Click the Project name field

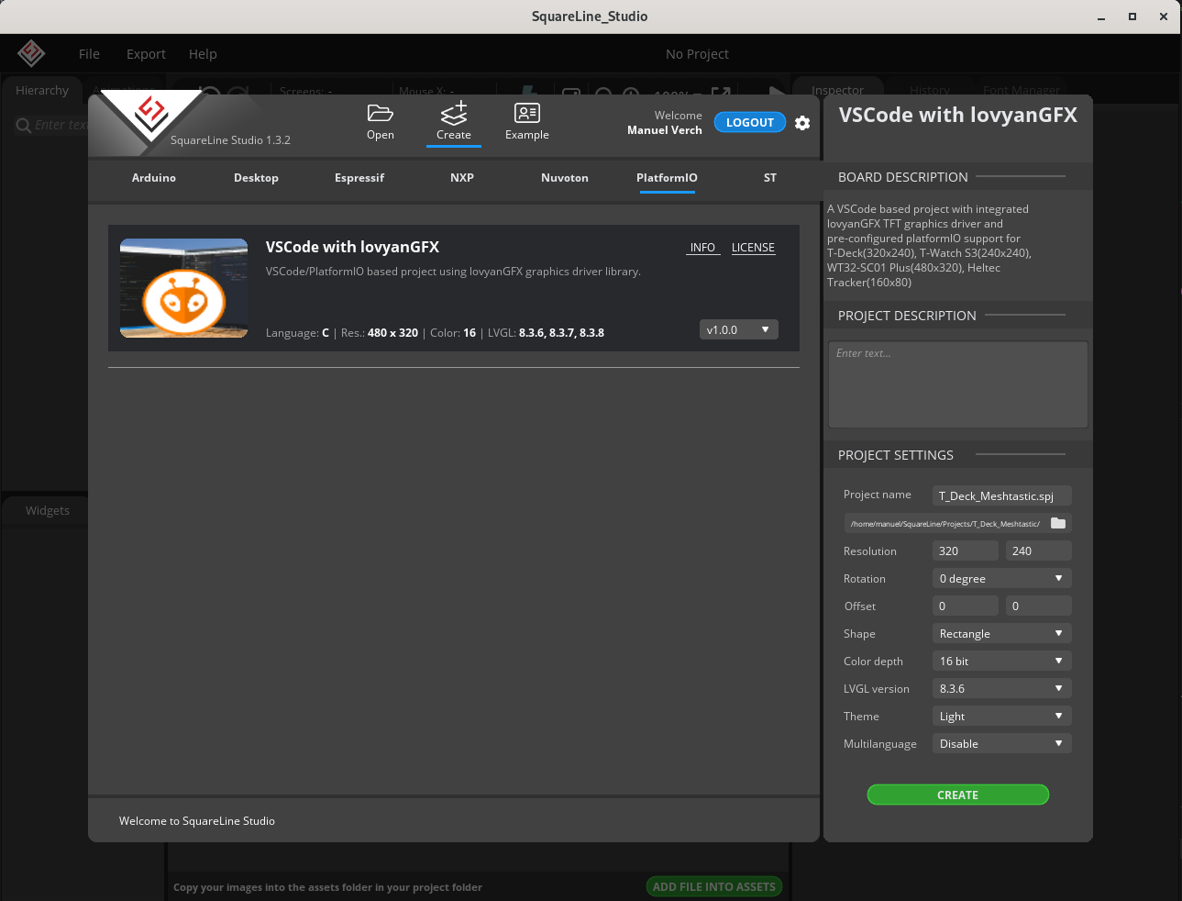click(x=1002, y=495)
